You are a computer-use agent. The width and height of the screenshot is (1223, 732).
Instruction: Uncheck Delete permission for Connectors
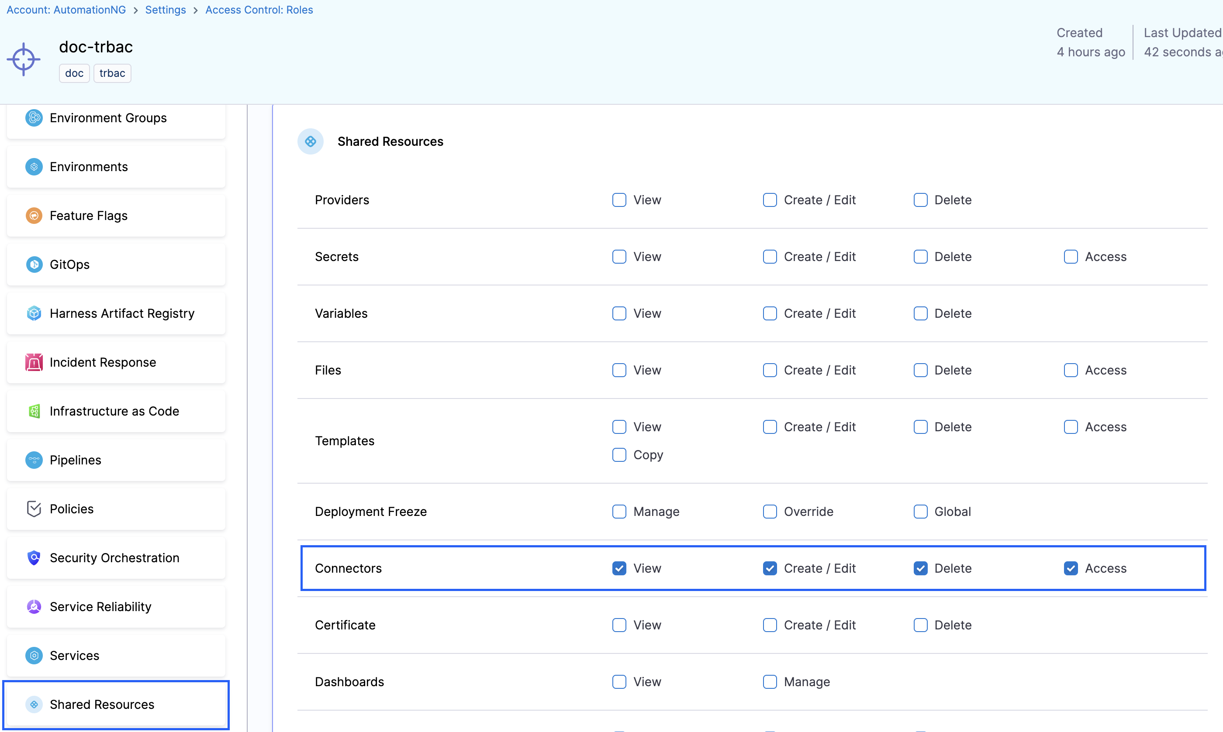pyautogui.click(x=920, y=568)
